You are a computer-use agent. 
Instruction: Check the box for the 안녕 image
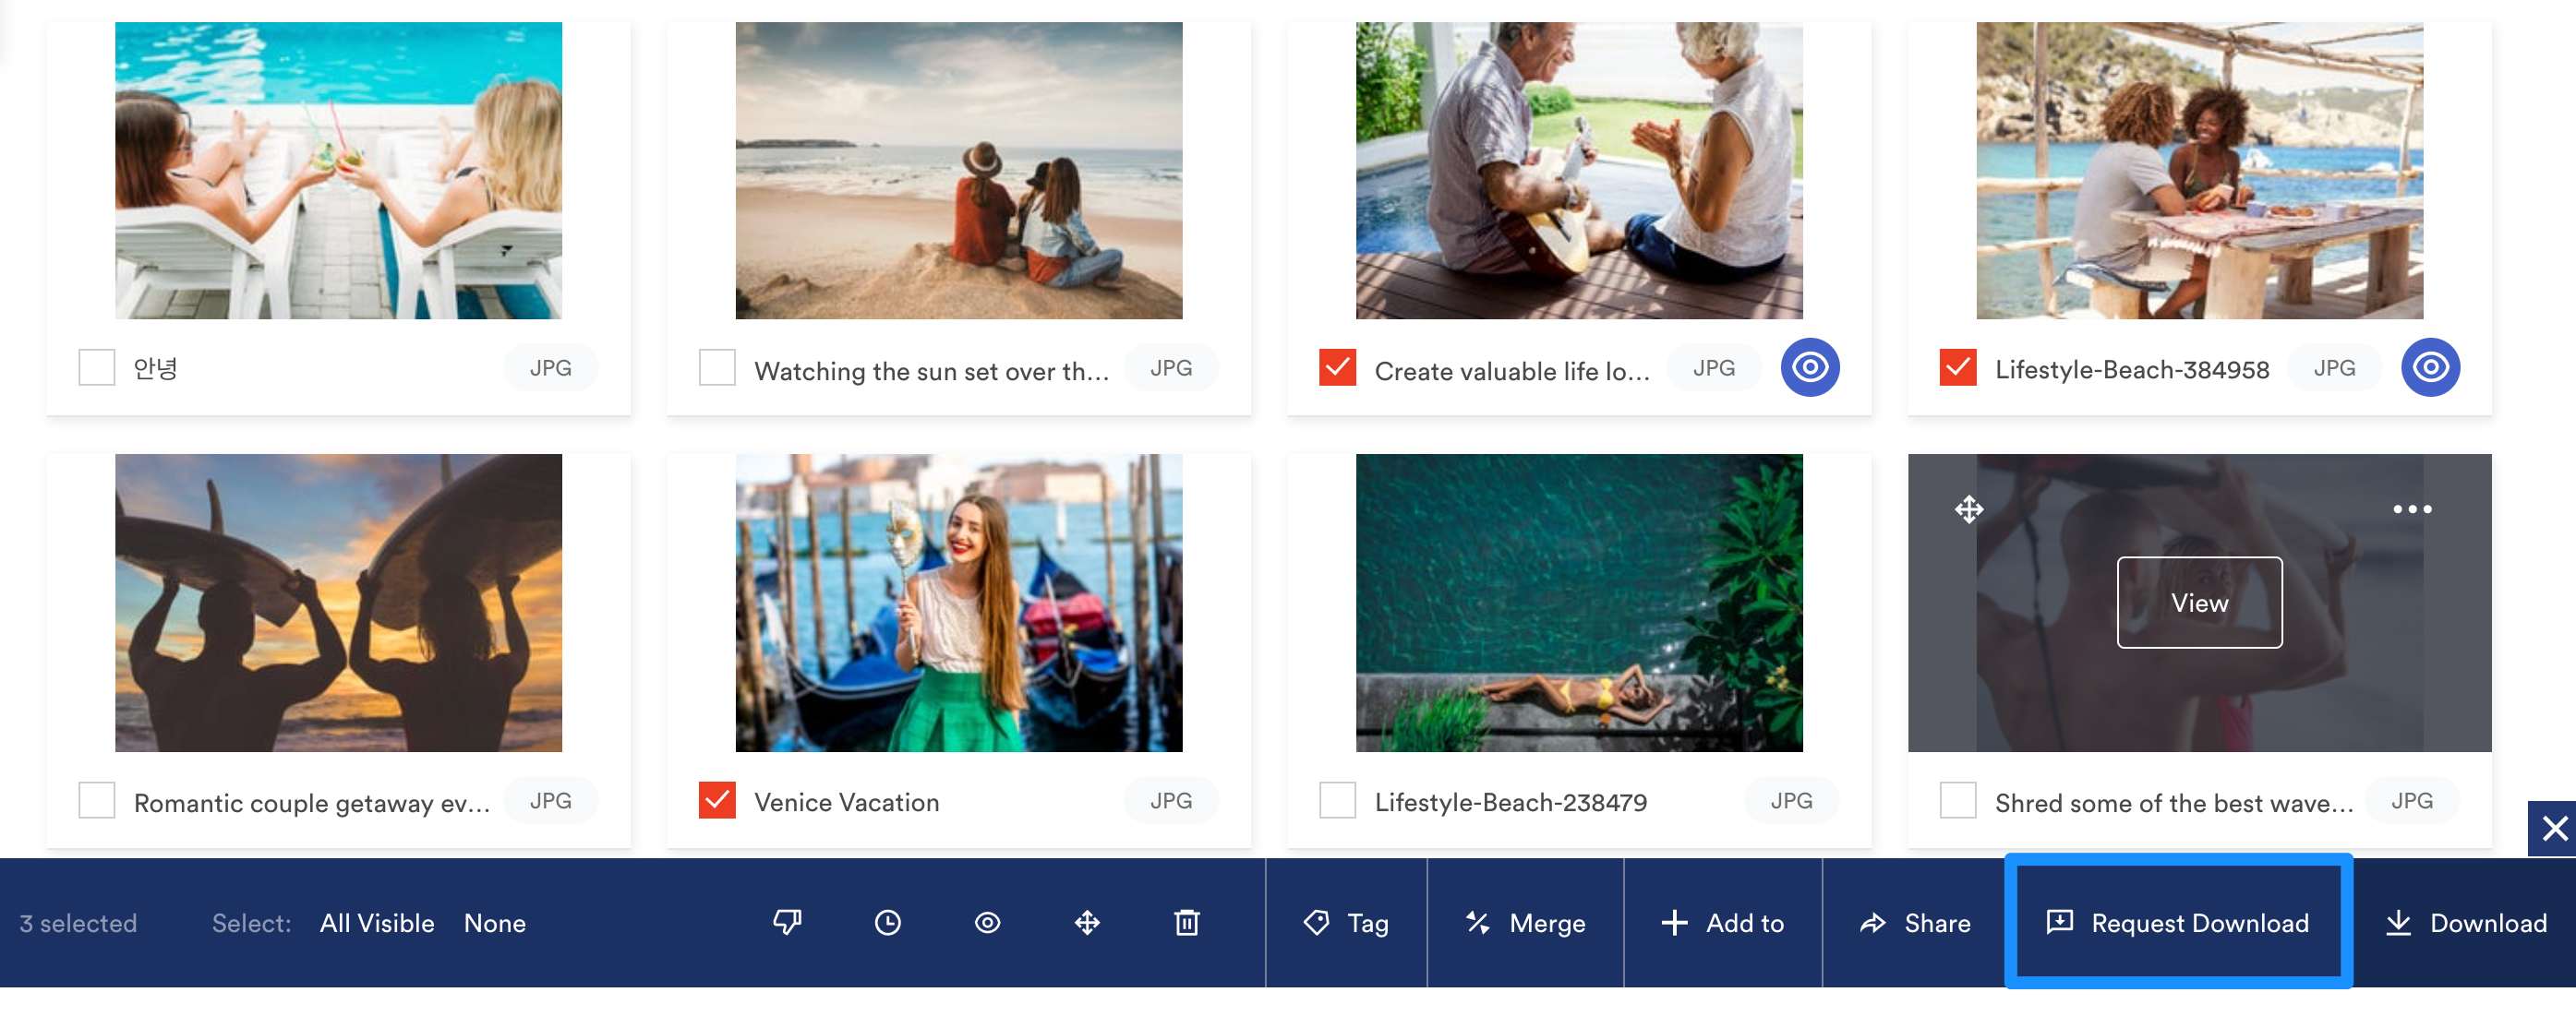coord(97,367)
